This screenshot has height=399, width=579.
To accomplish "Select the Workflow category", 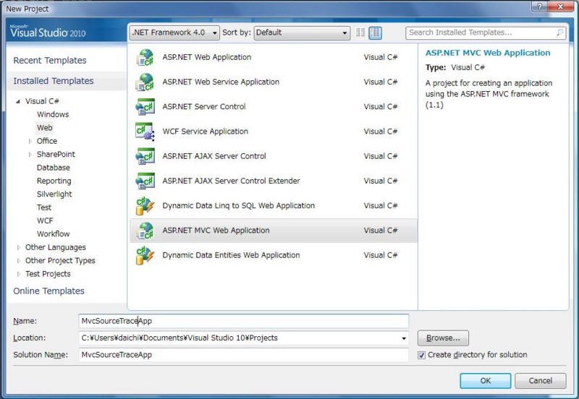I will [x=53, y=234].
